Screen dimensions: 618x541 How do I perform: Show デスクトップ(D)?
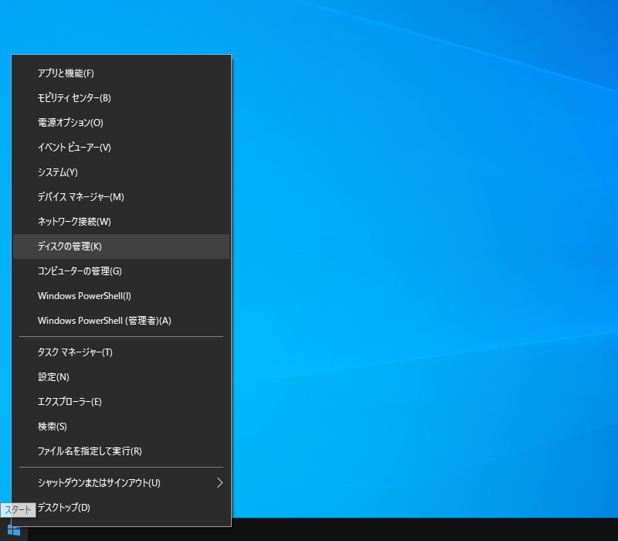click(x=121, y=508)
